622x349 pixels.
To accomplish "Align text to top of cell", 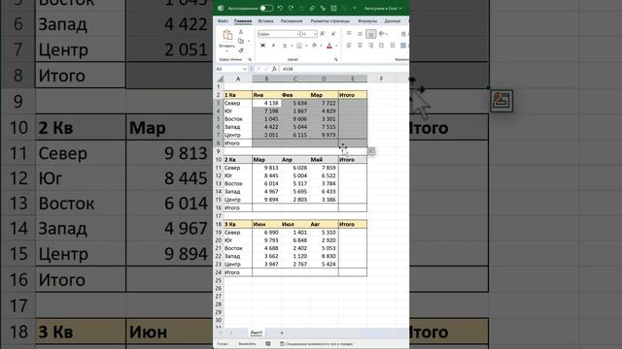I will click(x=349, y=34).
